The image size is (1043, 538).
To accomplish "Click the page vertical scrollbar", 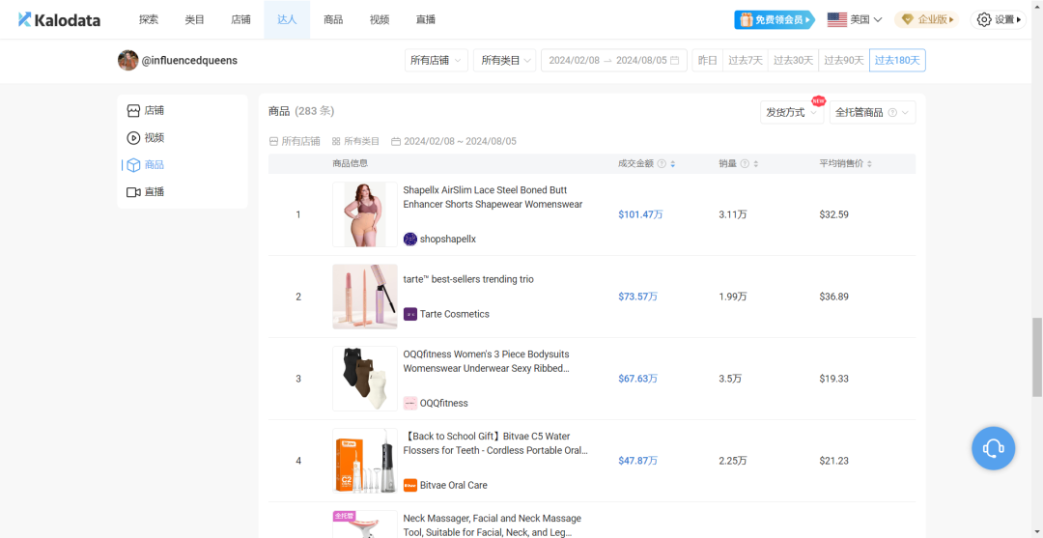I will (1037, 357).
